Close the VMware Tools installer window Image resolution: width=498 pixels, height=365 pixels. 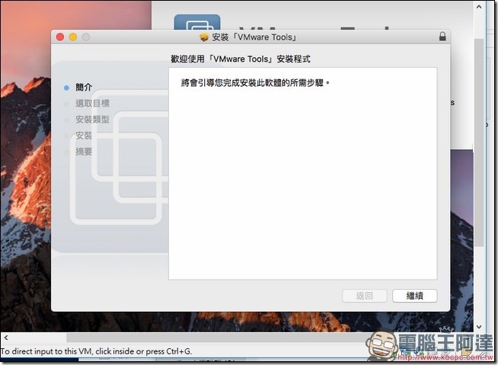tap(60, 37)
